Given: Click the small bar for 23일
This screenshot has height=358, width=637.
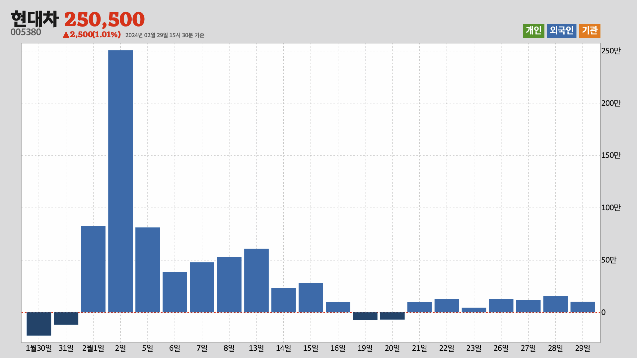Looking at the screenshot, I should 474,310.
